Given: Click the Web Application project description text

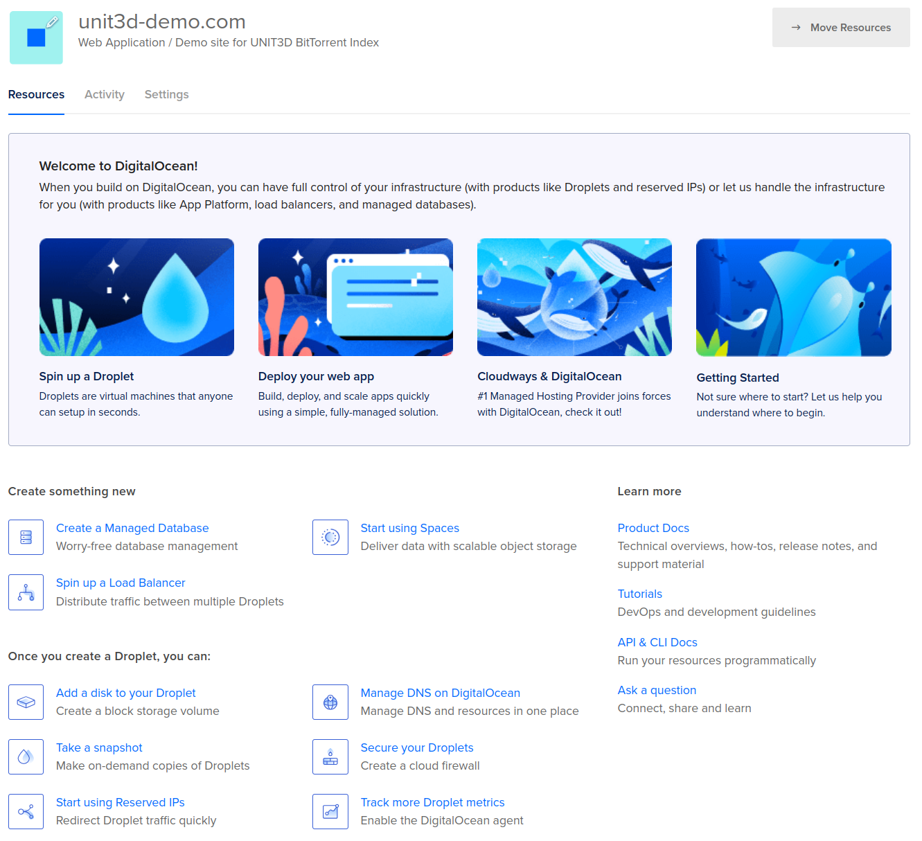Looking at the screenshot, I should [x=229, y=42].
